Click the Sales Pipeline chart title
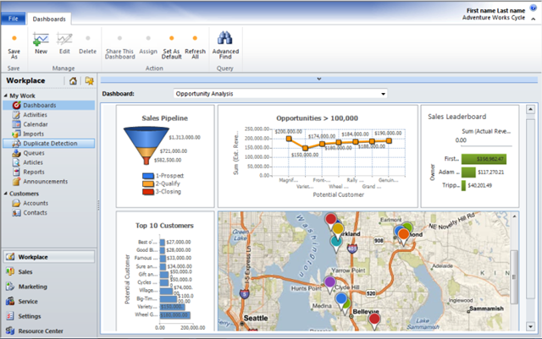 click(x=164, y=118)
